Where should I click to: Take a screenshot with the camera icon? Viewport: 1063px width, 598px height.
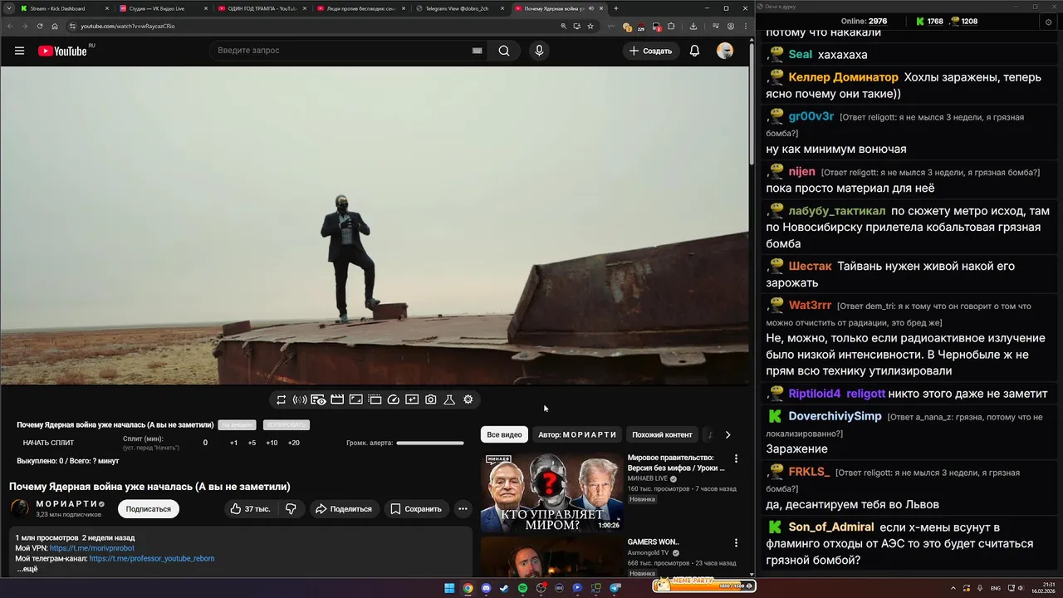coord(431,399)
